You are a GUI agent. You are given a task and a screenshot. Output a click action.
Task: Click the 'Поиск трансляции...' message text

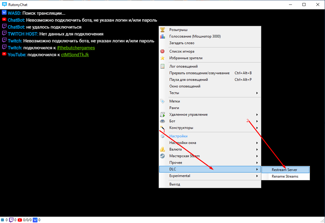pyautogui.click(x=44, y=13)
